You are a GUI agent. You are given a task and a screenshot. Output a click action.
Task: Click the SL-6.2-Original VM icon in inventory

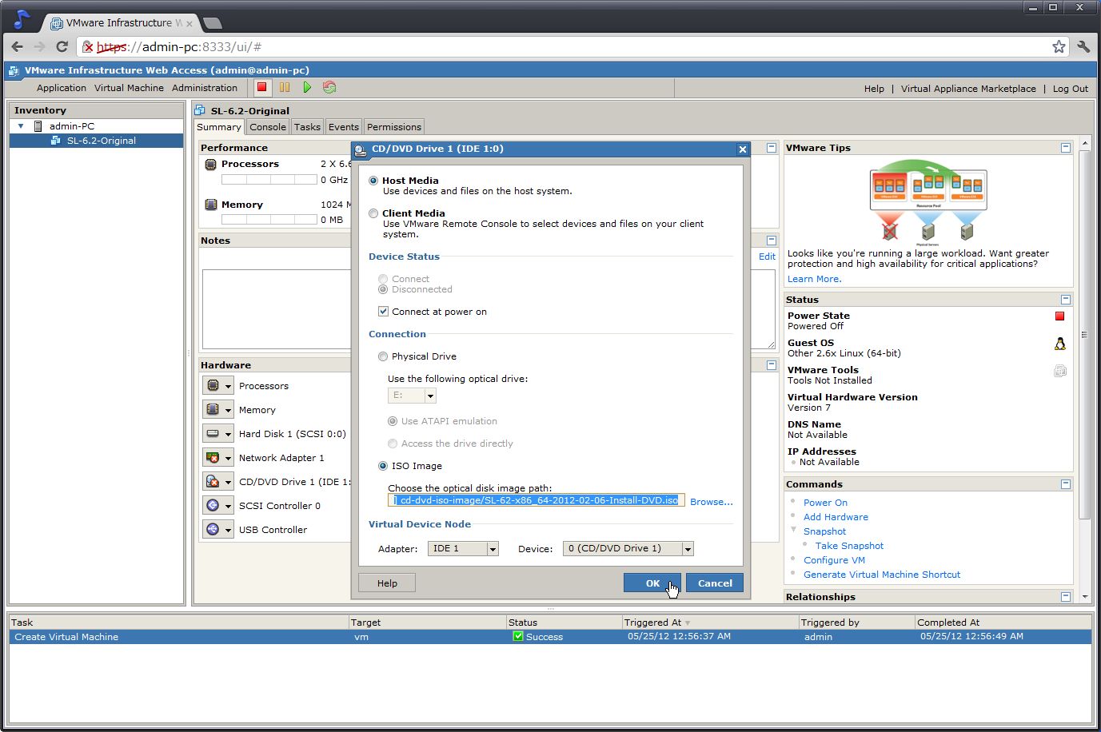[x=55, y=141]
